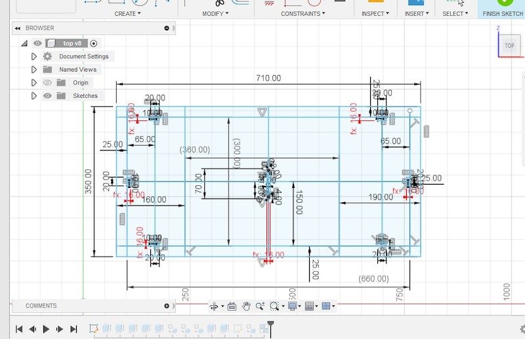This screenshot has height=339, width=525.
Task: Select the 350.00 height dimension
Action: point(88,181)
